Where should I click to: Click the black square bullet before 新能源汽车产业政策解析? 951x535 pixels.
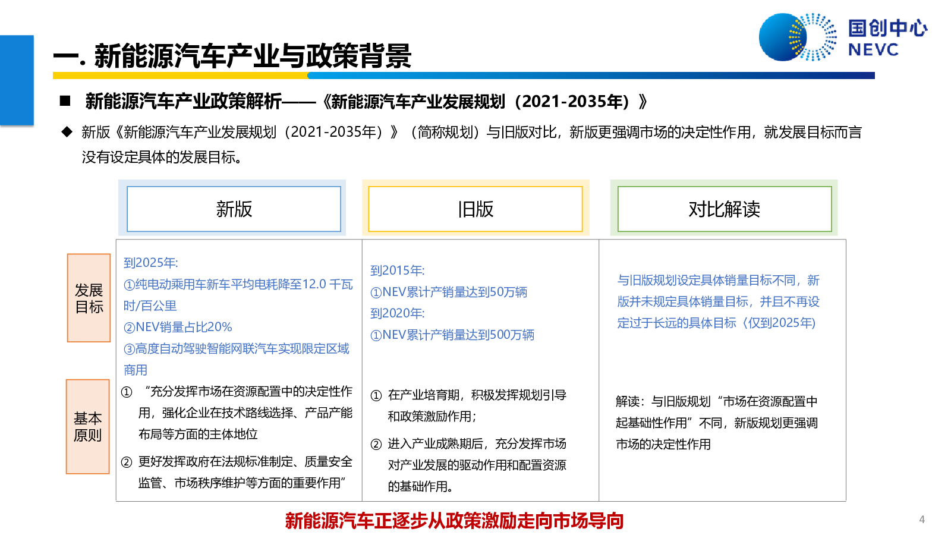pos(65,101)
